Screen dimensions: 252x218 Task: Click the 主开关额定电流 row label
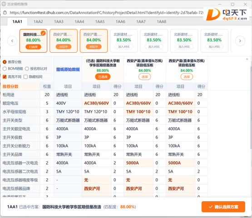[x=16, y=129]
